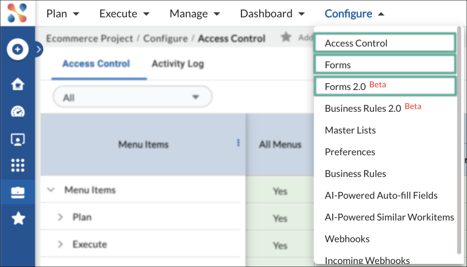This screenshot has height=267, width=467.
Task: Open the user screen icon in sidebar
Action: click(x=18, y=139)
